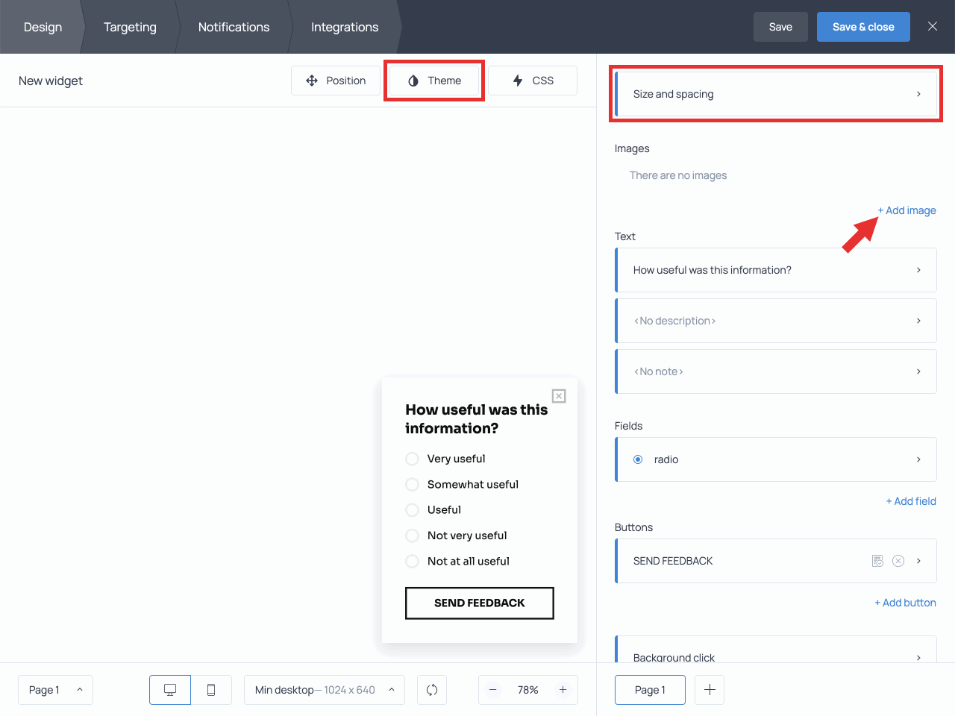
Task: Open the Theme panel via its icon
Action: [x=413, y=80]
